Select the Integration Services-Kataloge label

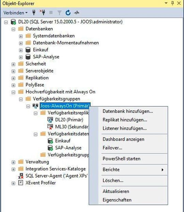click(56, 169)
